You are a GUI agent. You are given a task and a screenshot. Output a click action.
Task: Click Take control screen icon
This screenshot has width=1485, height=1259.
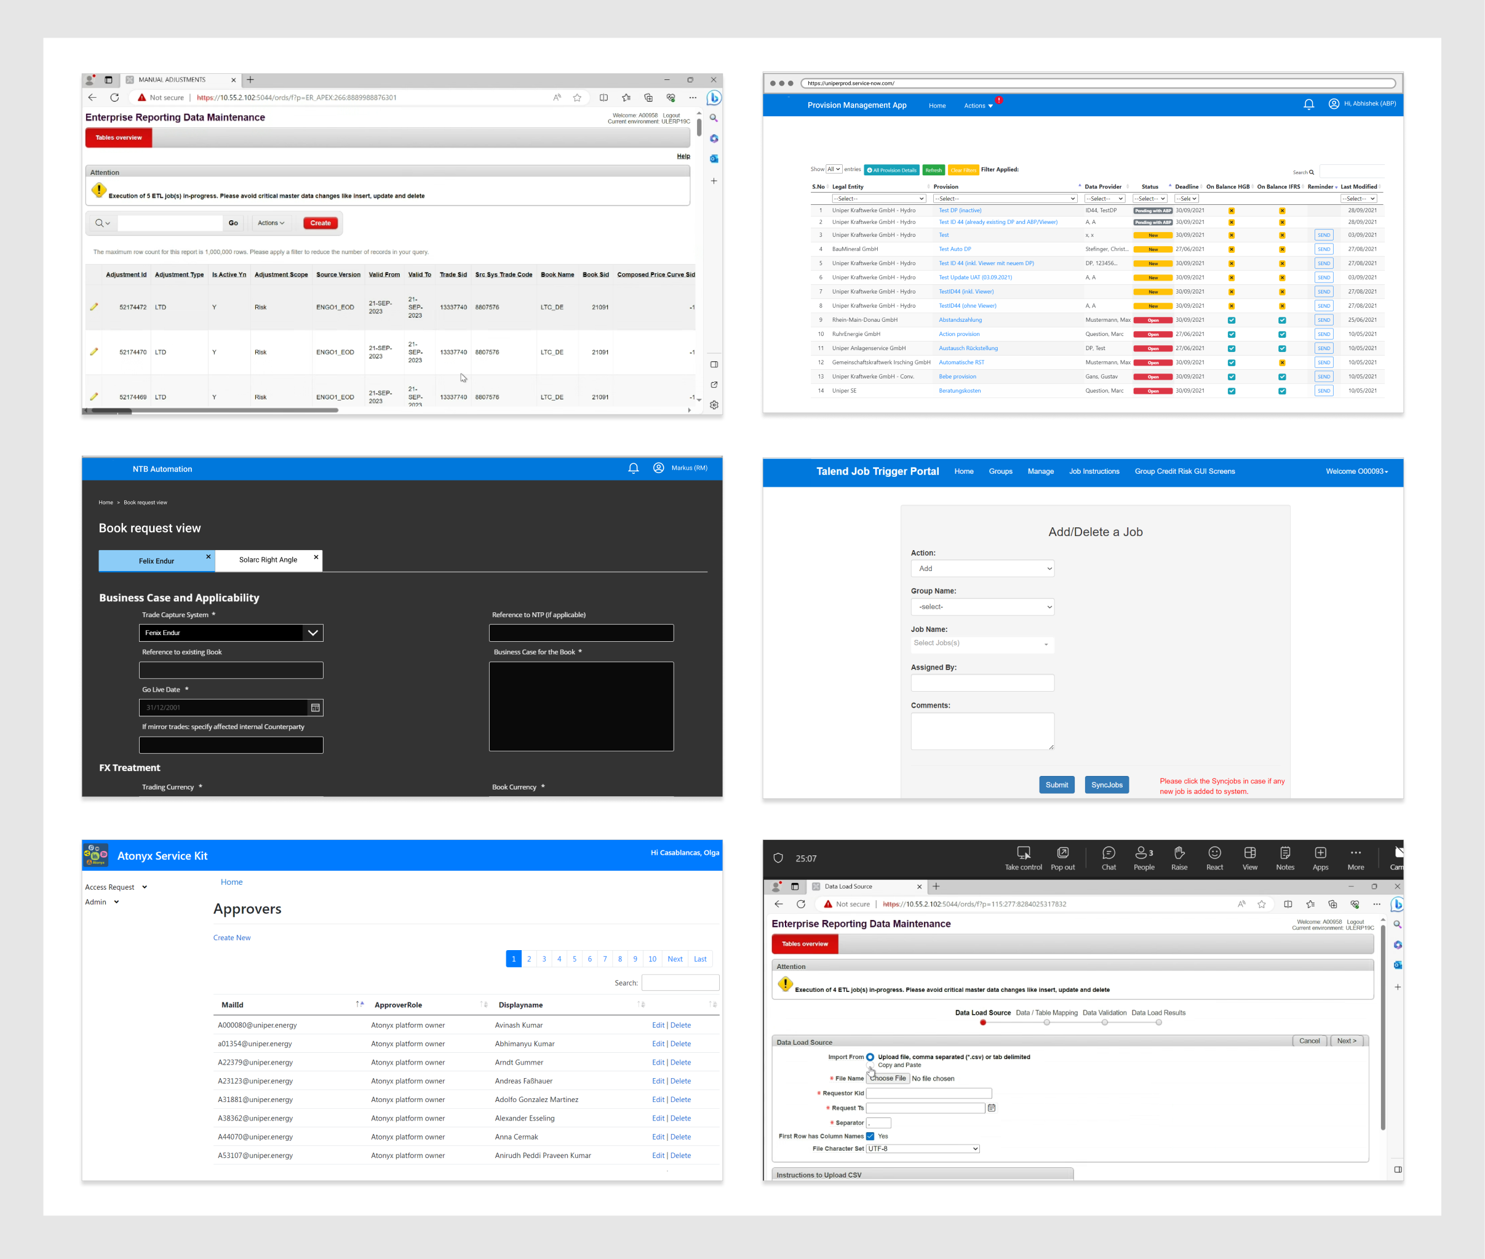[x=1023, y=853]
